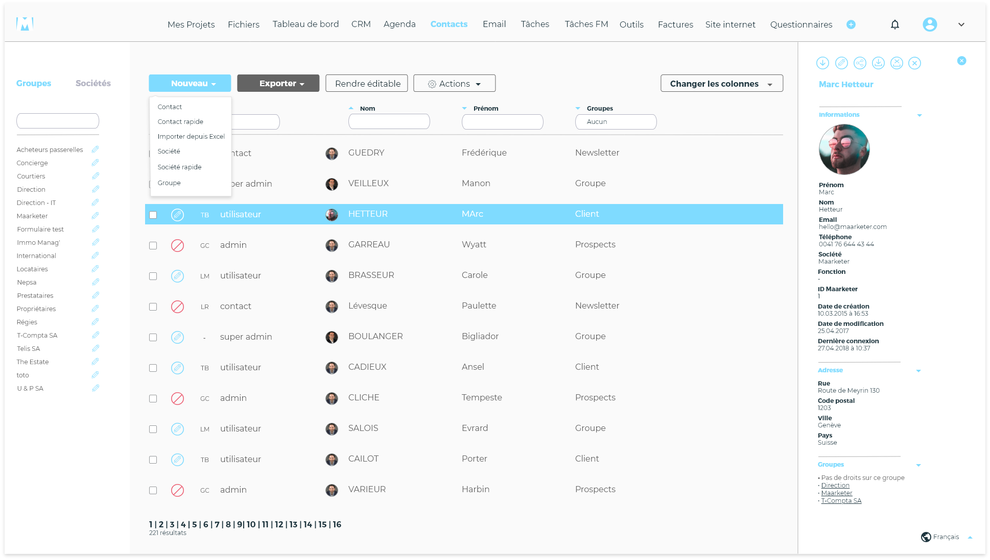Click the T-Compta SA link in contact groups
The image size is (990, 560).
841,500
